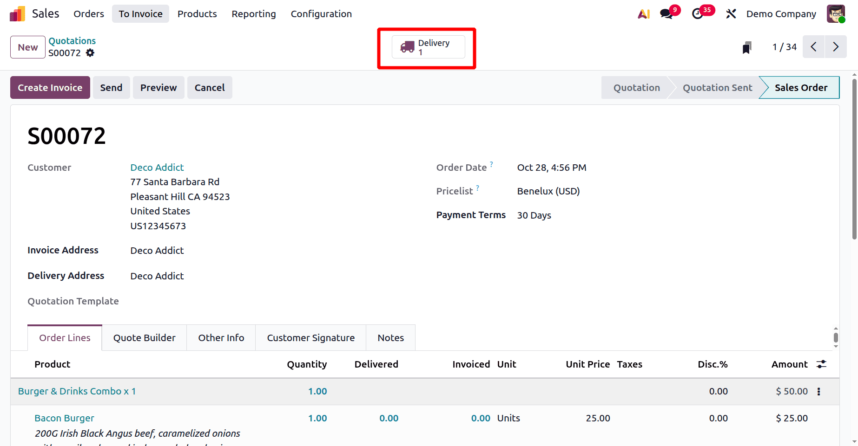The height and width of the screenshot is (446, 858).
Task: Open the Delivery truck smart button
Action: click(x=427, y=47)
